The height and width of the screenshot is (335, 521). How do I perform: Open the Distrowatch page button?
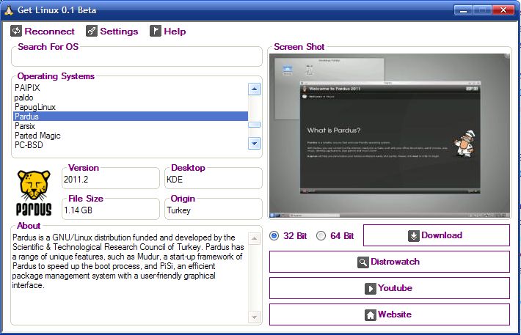[x=390, y=262]
